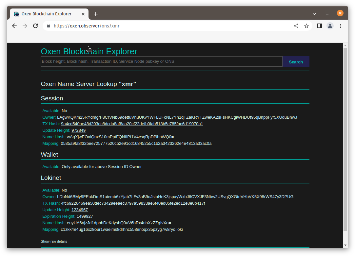The image size is (355, 256).
Task: Open Session TX hash 9a4cd540be link
Action: 132,124
